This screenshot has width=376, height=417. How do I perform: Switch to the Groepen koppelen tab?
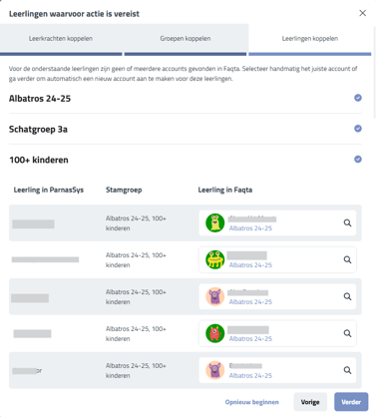(x=186, y=39)
